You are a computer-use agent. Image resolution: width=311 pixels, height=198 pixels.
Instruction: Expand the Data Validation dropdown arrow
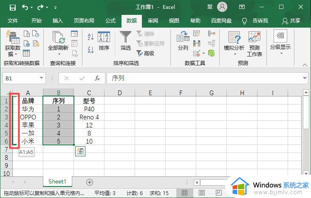pos(204,54)
